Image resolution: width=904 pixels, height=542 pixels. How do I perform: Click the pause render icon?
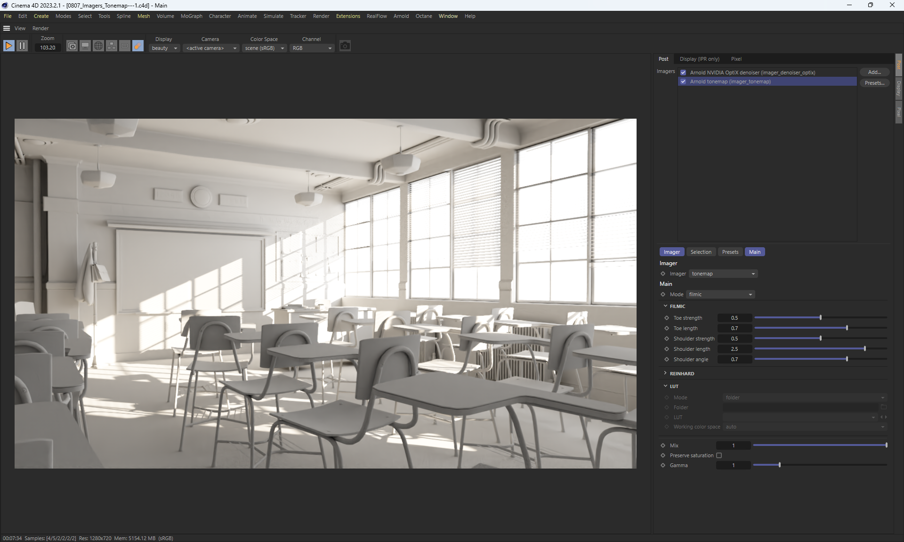coord(22,46)
